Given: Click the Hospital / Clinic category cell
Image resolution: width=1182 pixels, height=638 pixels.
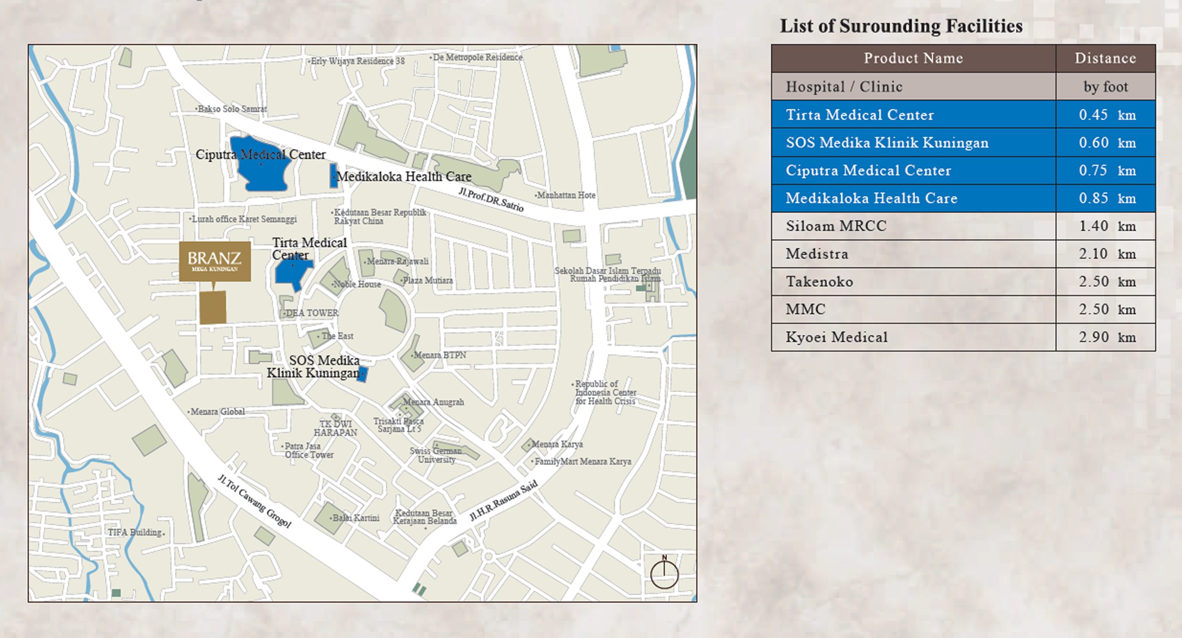Looking at the screenshot, I should [x=913, y=86].
